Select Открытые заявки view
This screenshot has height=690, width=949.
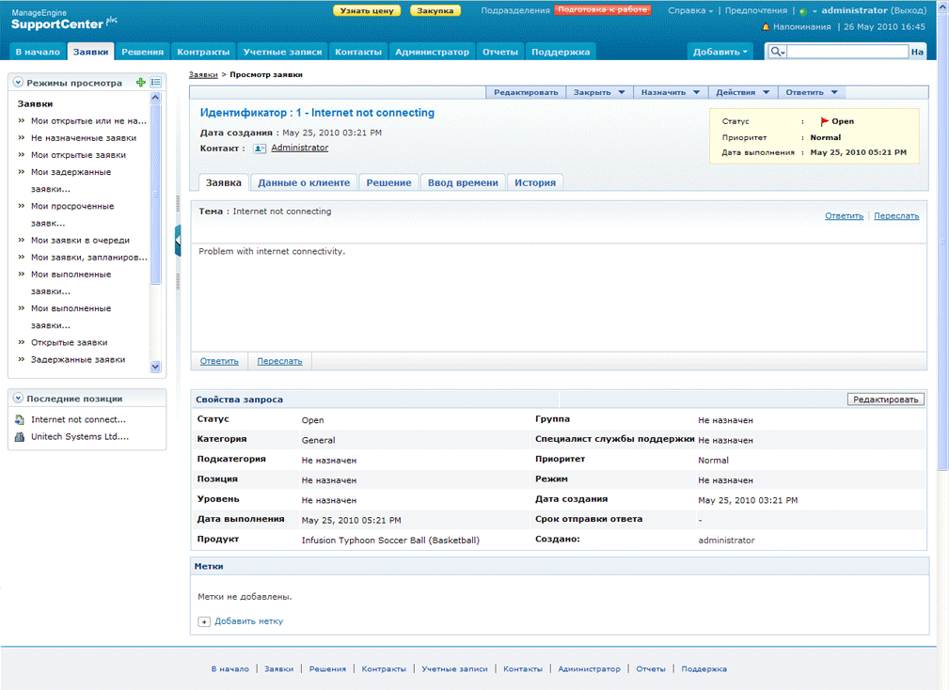(69, 342)
